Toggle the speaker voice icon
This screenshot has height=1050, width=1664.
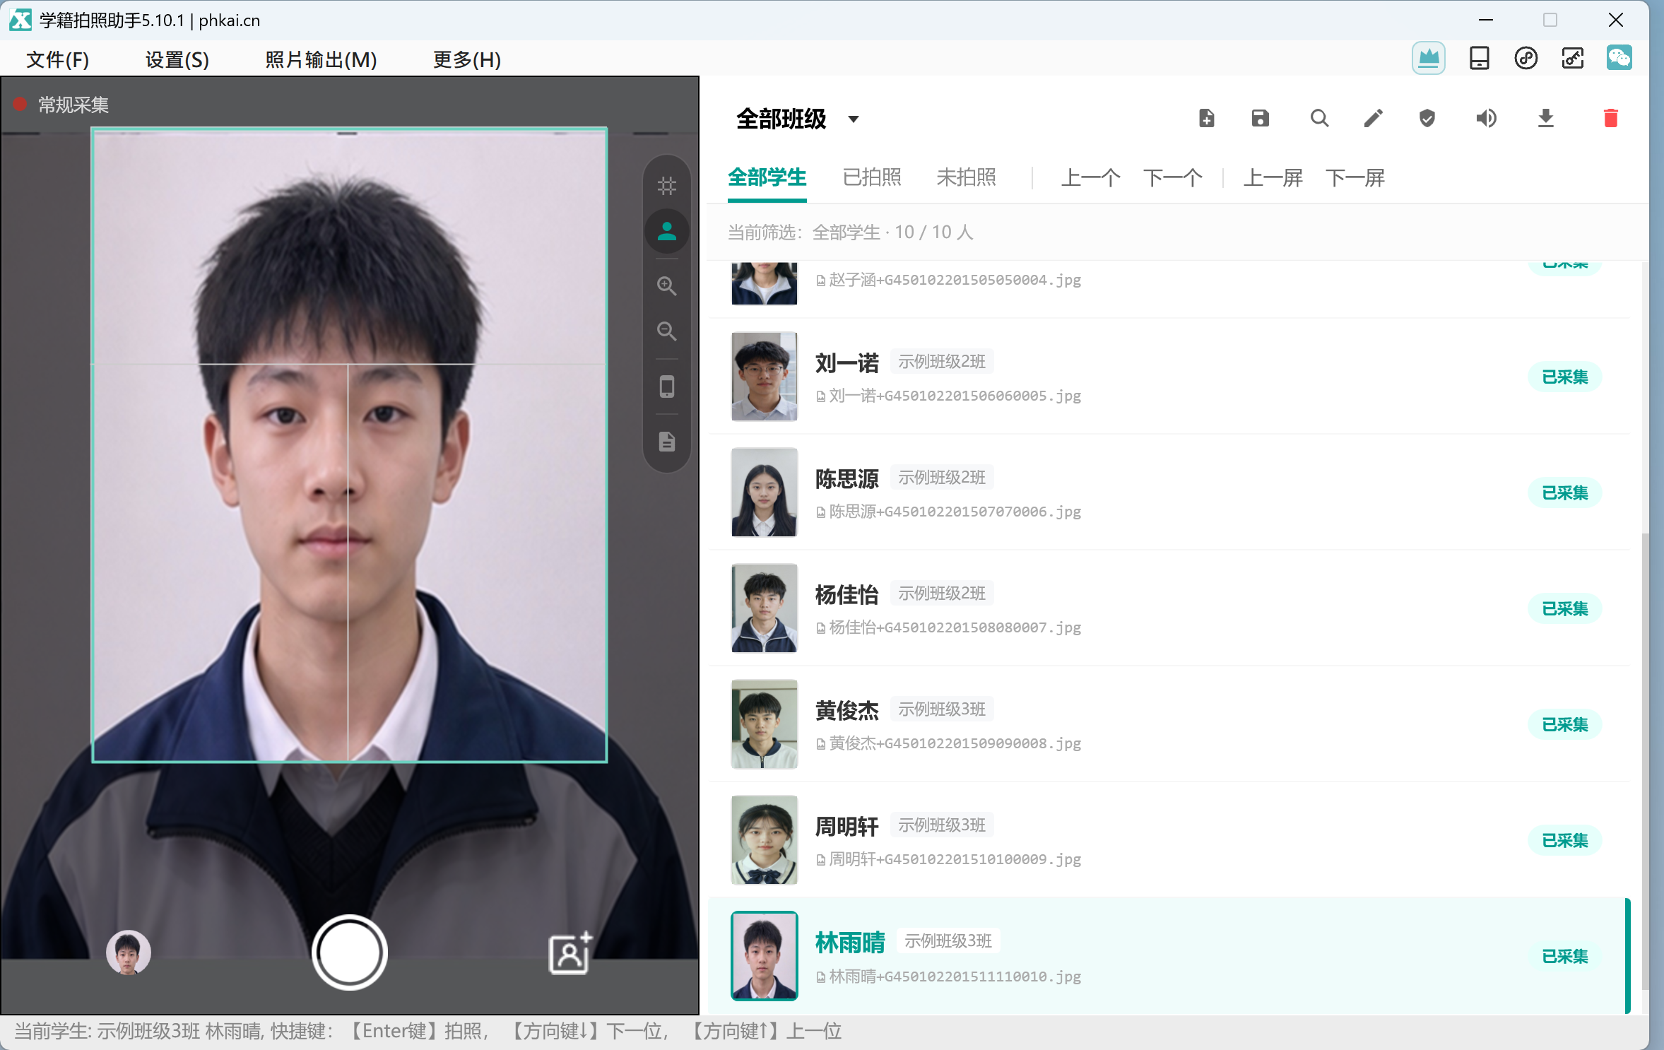coord(1486,118)
